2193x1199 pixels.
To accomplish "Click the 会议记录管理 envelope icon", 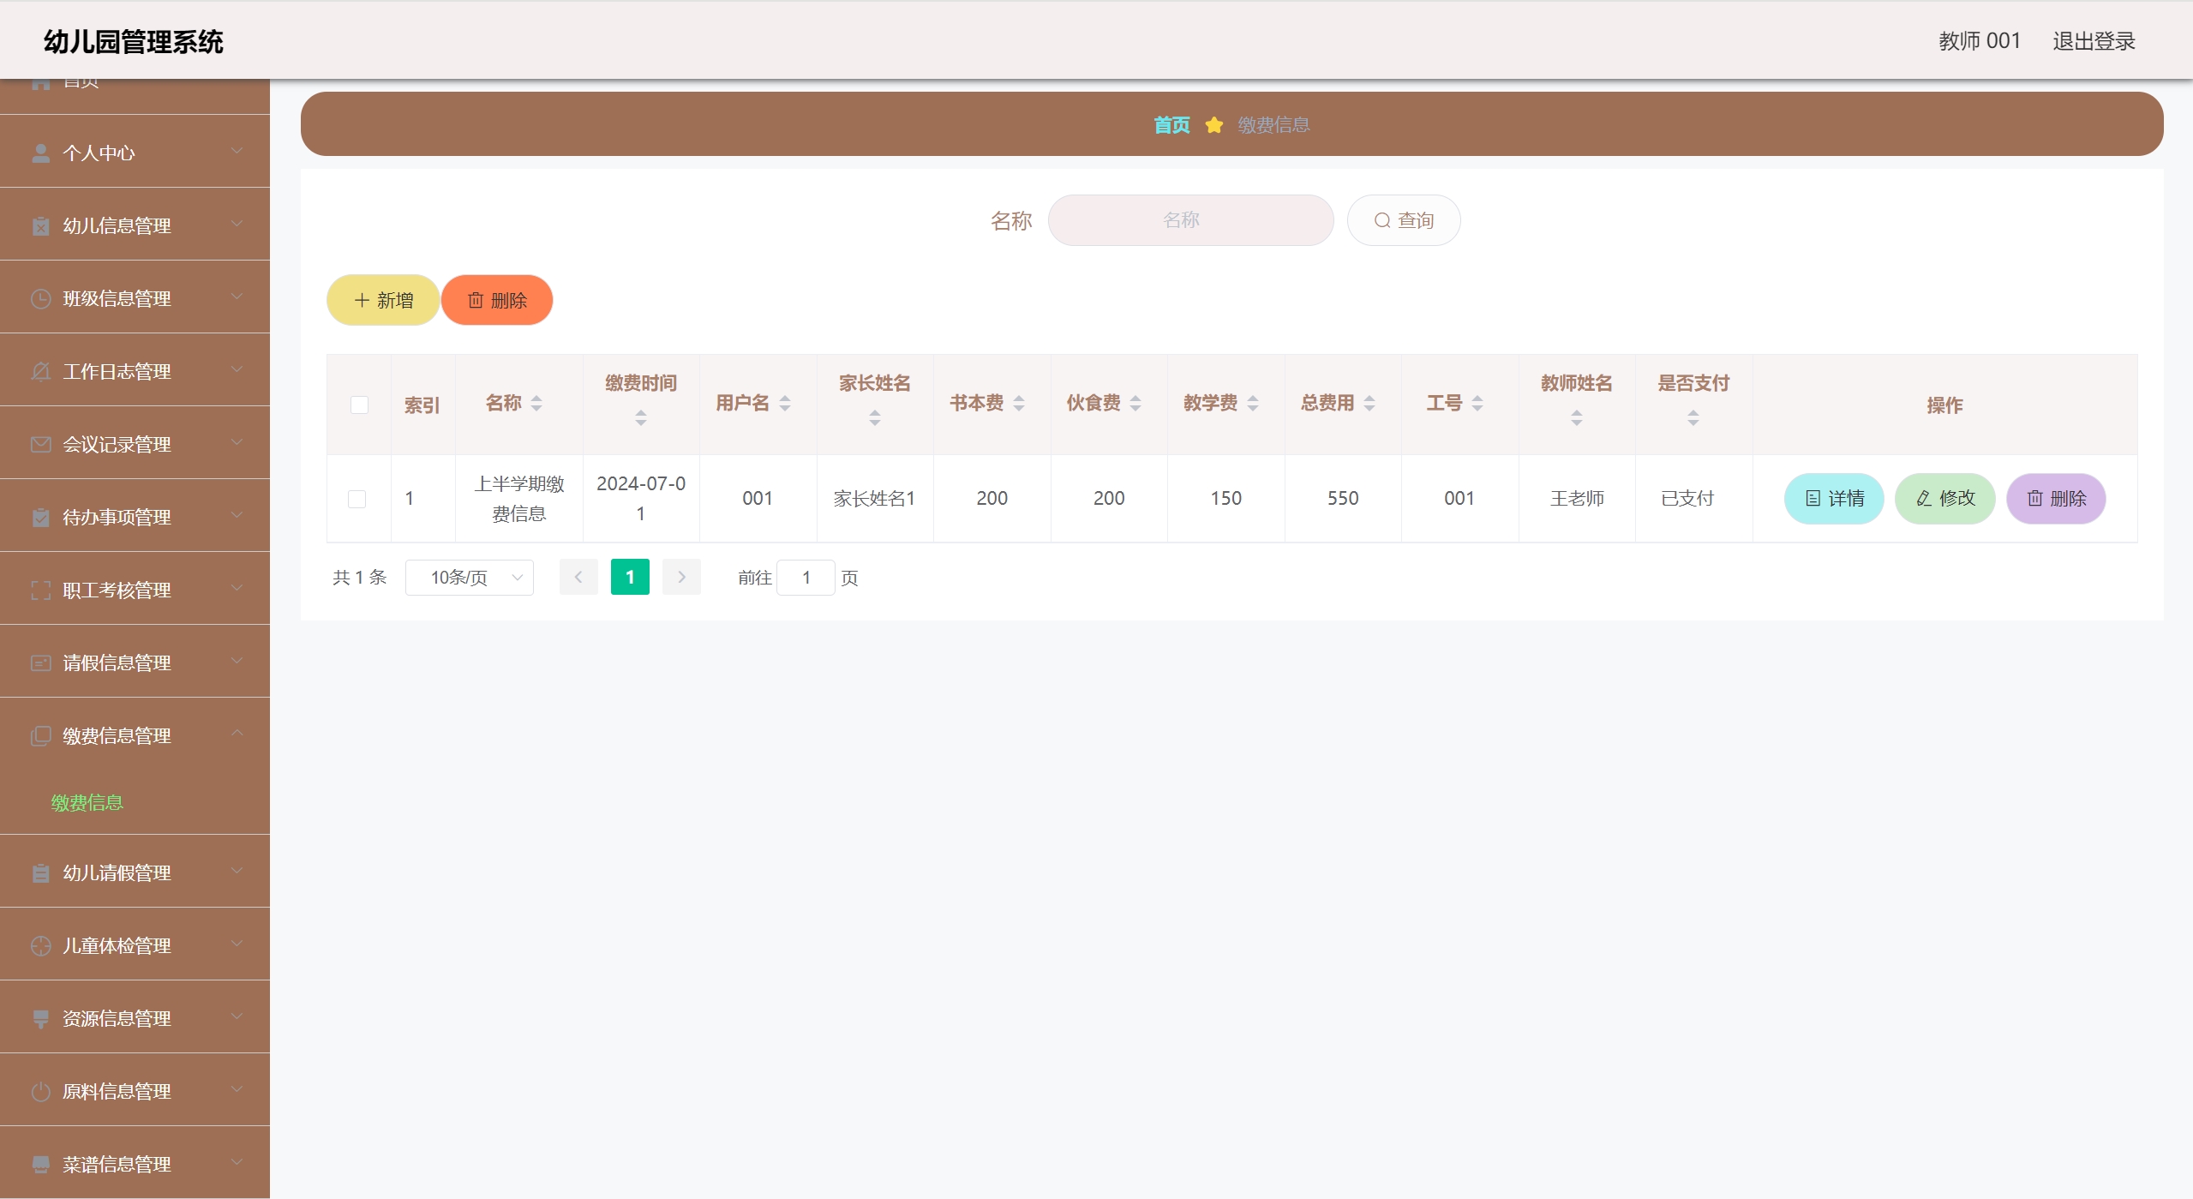I will [x=40, y=444].
